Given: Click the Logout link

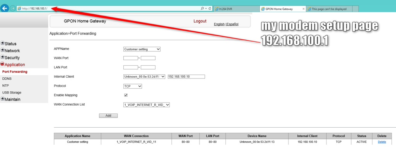Looking at the screenshot, I should point(200,21).
